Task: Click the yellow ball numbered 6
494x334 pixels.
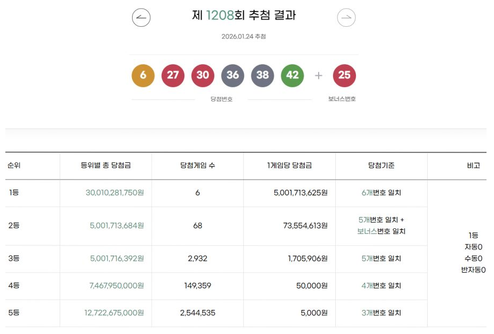Action: (143, 75)
